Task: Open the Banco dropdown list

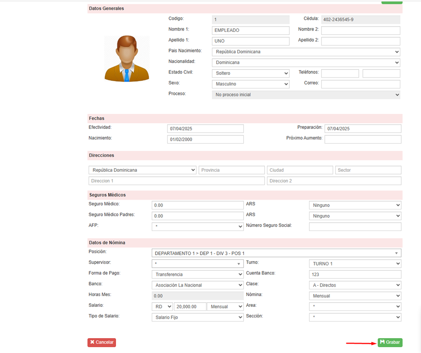Action: [198, 285]
